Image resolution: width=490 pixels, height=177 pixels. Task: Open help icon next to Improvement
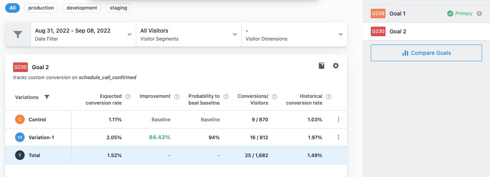(x=177, y=97)
